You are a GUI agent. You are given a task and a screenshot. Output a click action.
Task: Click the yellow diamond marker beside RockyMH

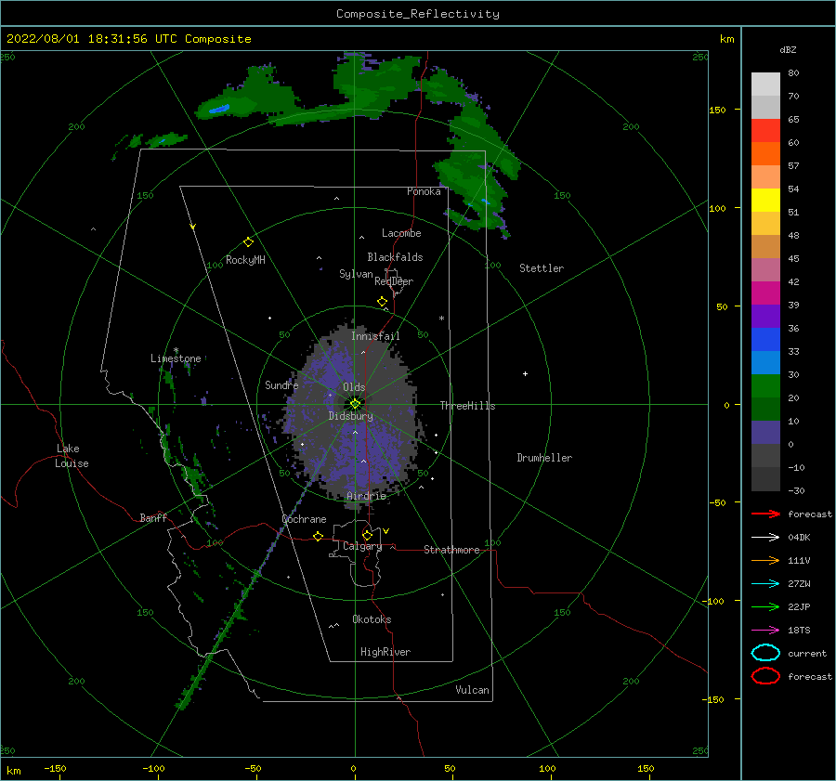click(x=248, y=242)
